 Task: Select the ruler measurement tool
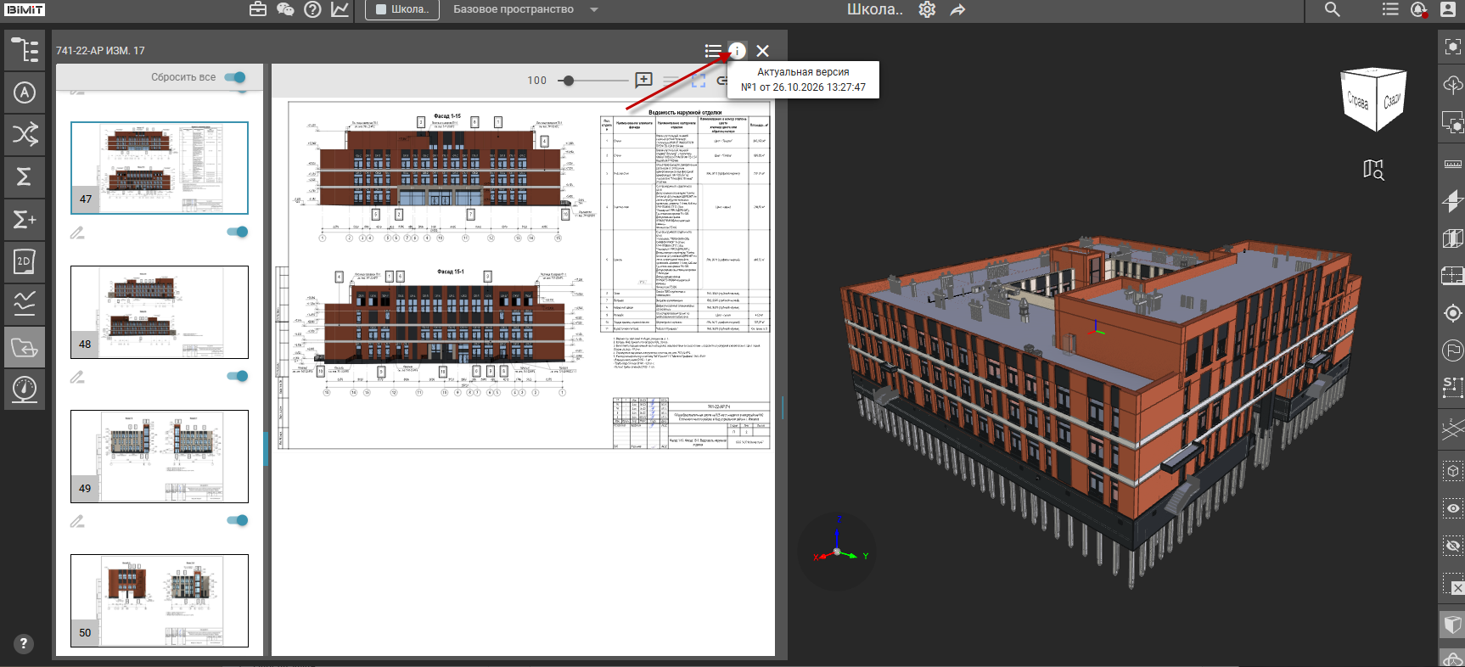tap(1452, 164)
